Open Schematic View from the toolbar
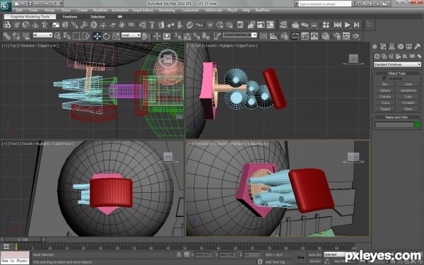The image size is (424, 265). click(x=314, y=36)
